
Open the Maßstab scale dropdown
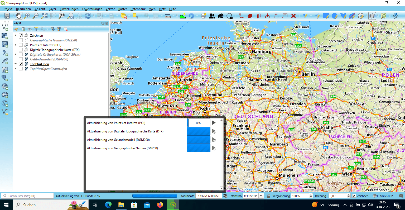pyautogui.click(x=261, y=196)
